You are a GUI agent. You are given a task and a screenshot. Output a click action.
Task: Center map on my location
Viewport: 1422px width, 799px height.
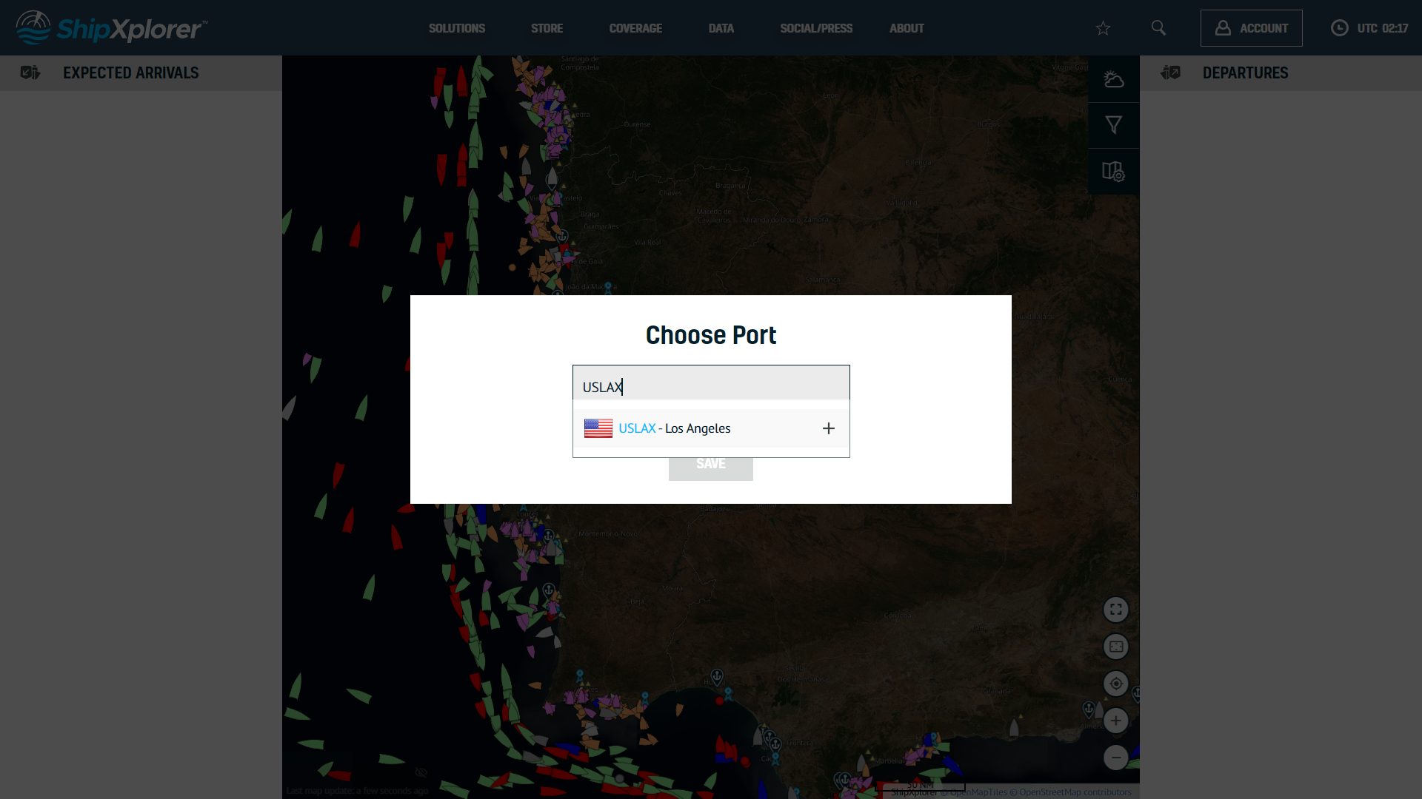point(1115,684)
